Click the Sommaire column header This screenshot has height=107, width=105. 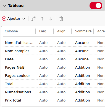point(83,31)
